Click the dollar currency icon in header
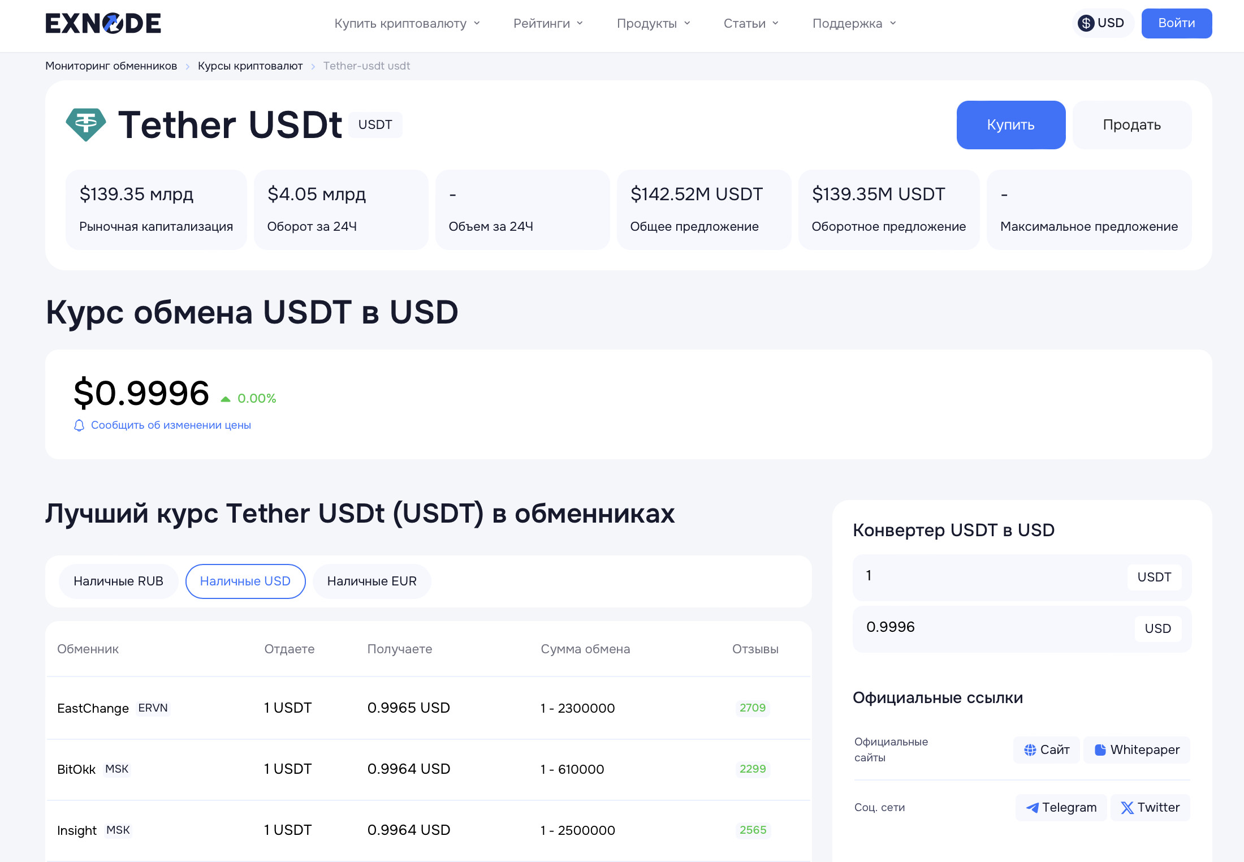1244x862 pixels. click(1085, 23)
